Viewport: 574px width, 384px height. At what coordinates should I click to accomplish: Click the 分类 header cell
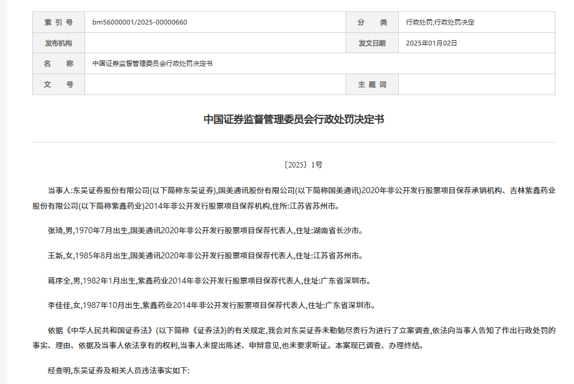click(371, 22)
